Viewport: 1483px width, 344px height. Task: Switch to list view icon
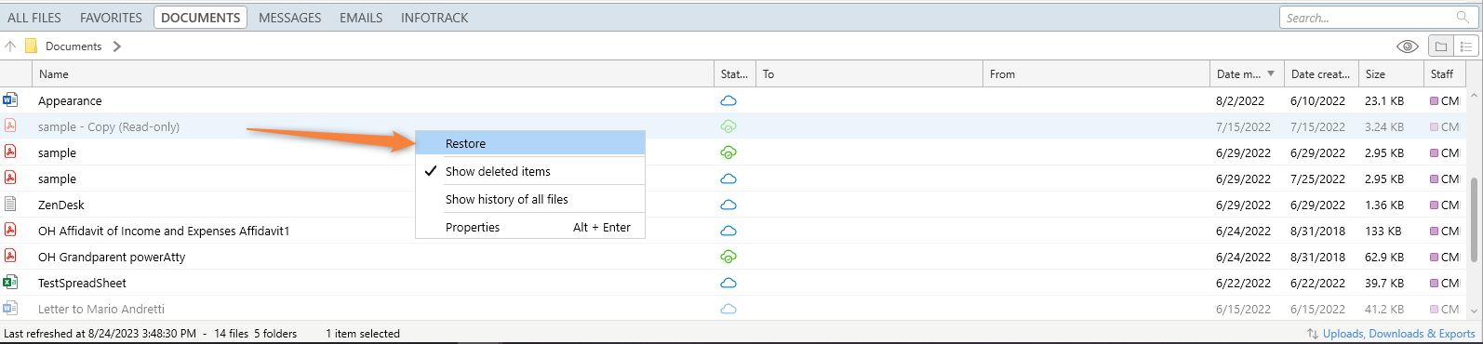(1466, 46)
